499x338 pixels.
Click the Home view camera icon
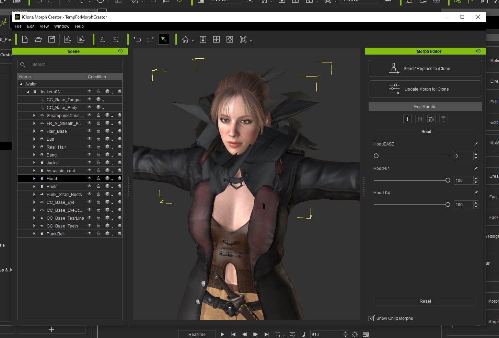185,39
